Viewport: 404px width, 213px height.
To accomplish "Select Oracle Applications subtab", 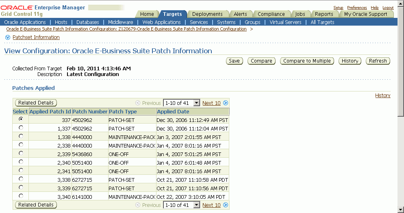I will [25, 22].
